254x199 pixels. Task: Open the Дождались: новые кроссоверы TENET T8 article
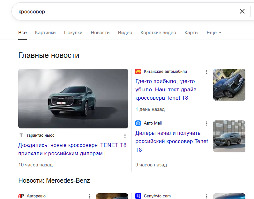pyautogui.click(x=72, y=149)
